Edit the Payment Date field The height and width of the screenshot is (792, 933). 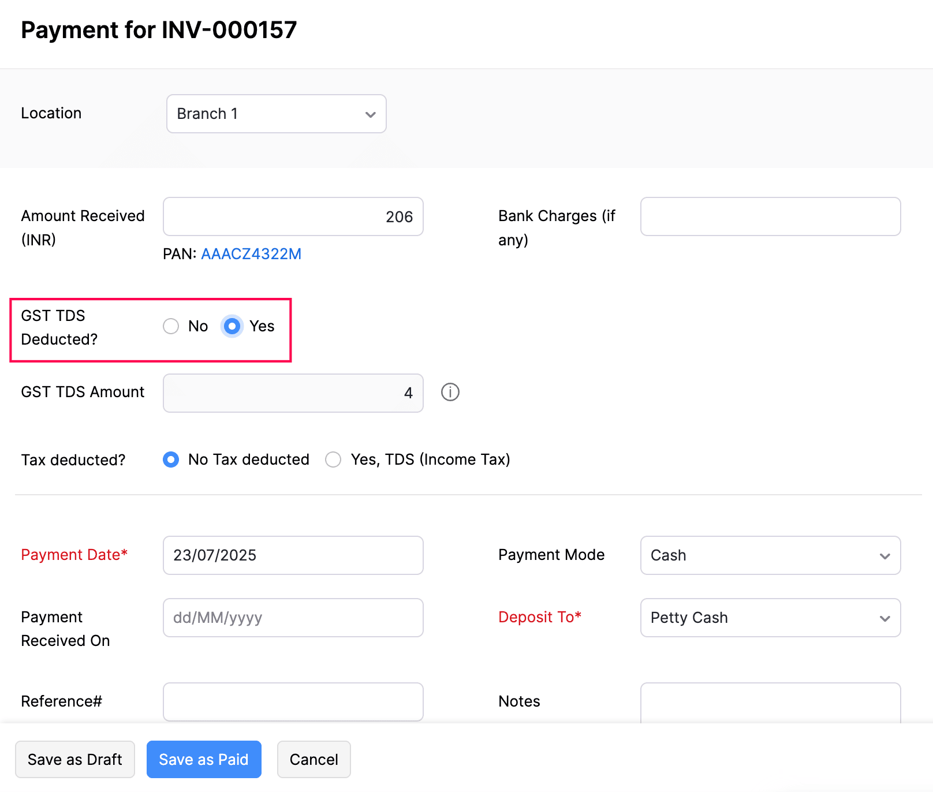point(293,555)
